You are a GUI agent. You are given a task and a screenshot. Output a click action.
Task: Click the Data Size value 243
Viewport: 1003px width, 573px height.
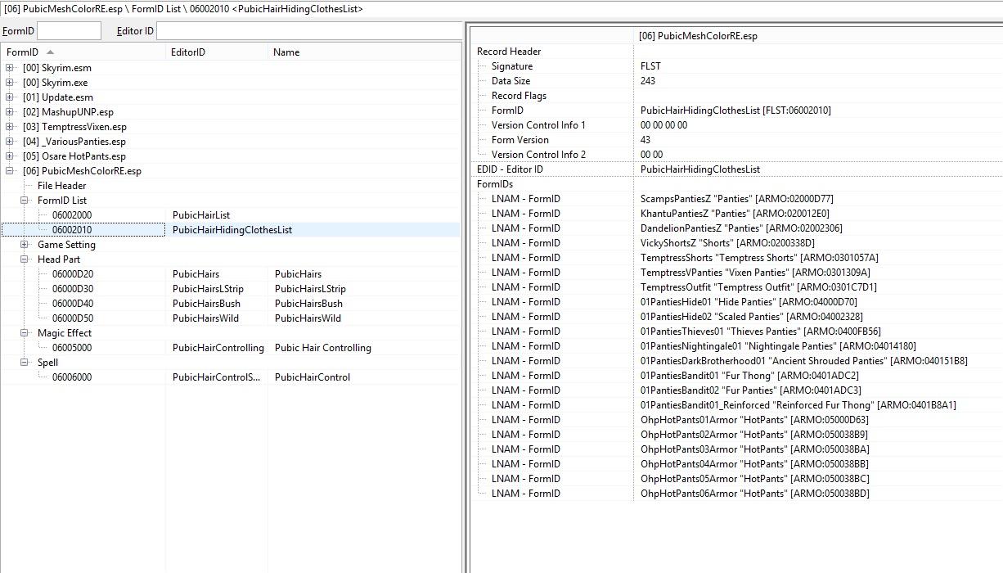coord(648,81)
